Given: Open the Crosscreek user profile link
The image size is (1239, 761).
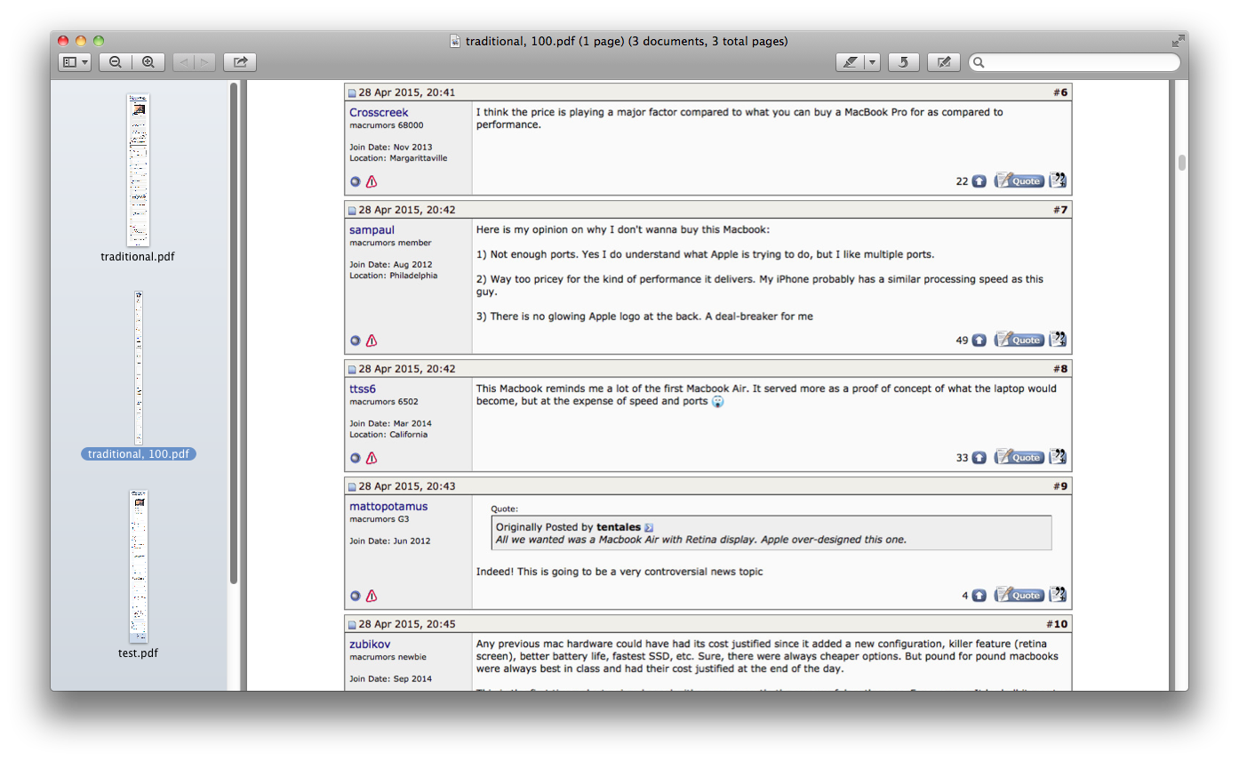Looking at the screenshot, I should click(x=379, y=113).
